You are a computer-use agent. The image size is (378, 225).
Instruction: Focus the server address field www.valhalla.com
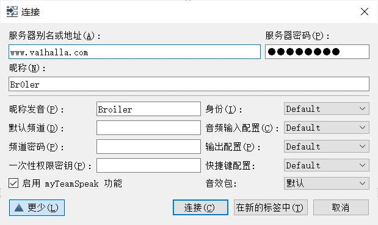pyautogui.click(x=134, y=52)
